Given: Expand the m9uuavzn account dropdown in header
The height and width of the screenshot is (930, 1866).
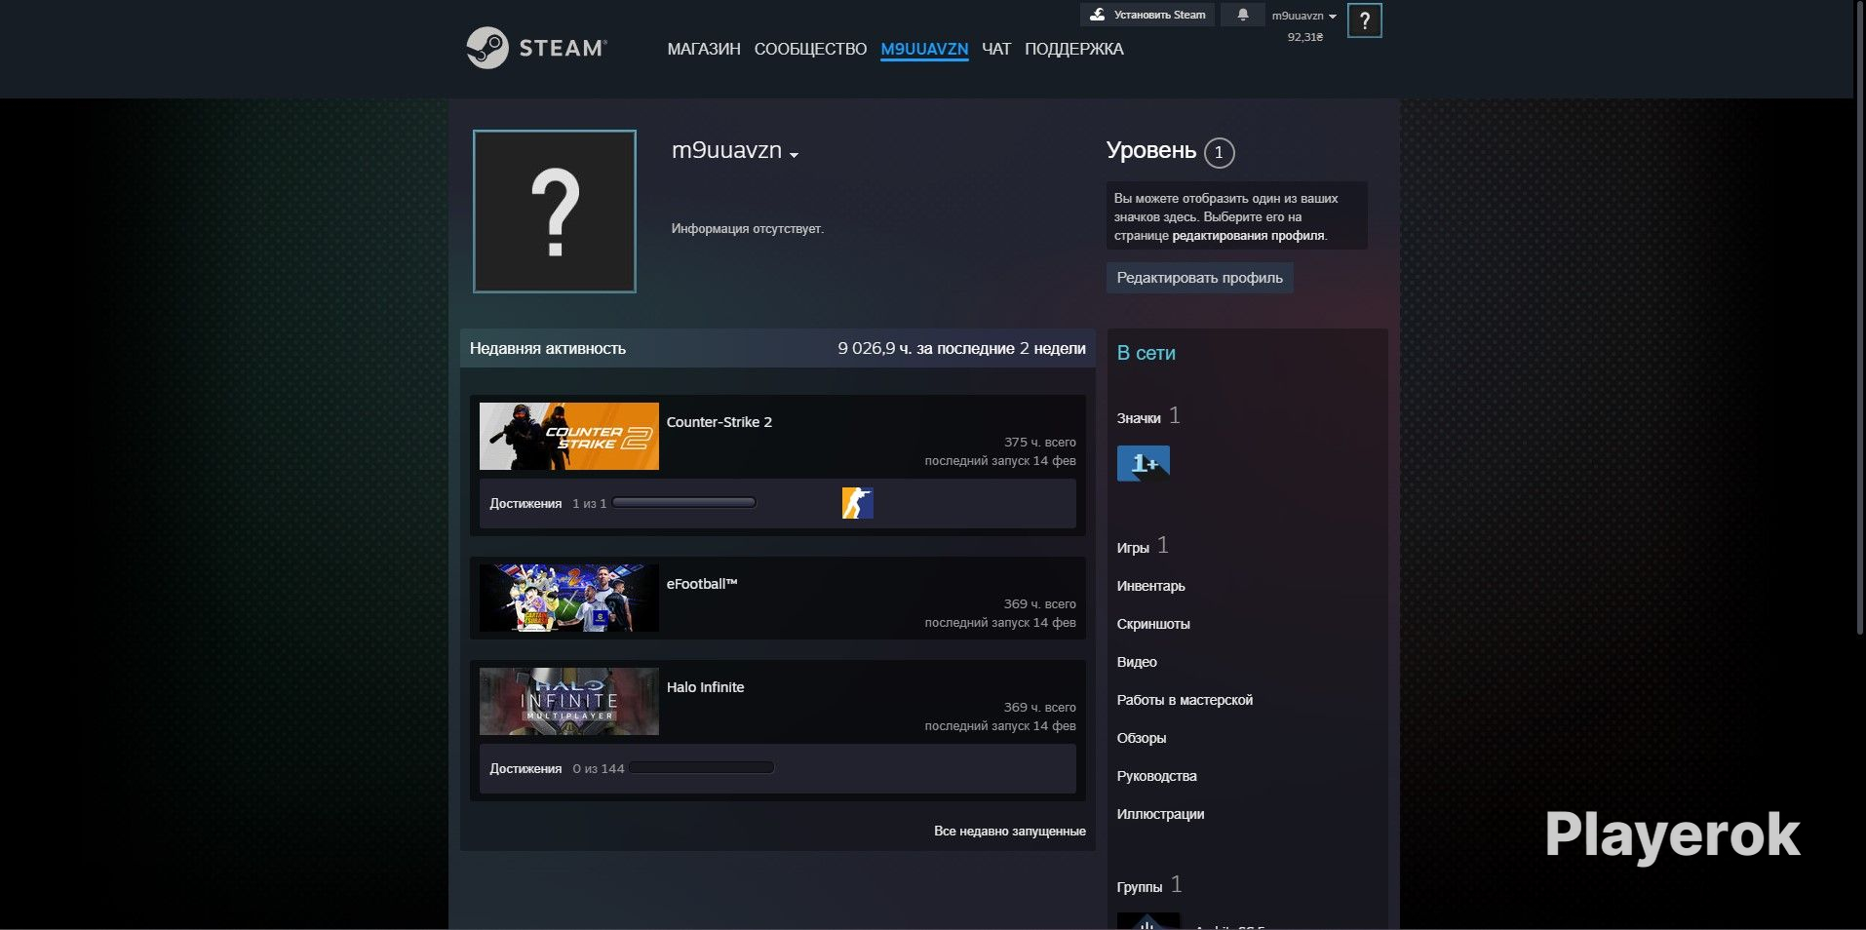Looking at the screenshot, I should pos(1303,16).
